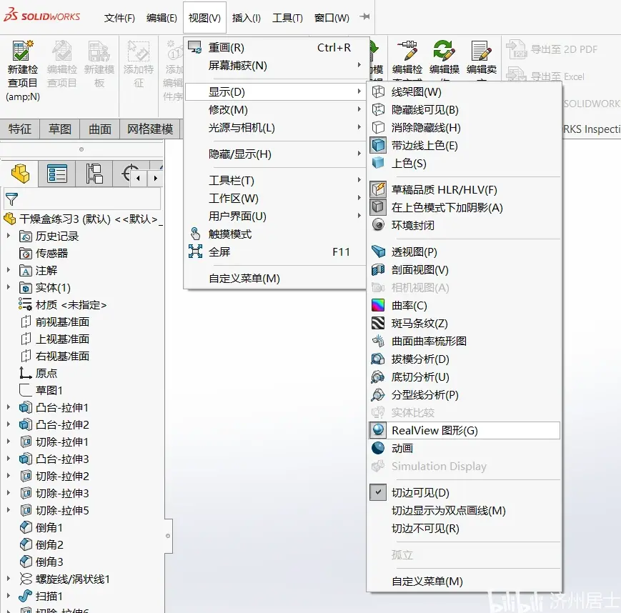Click 动画 in display submenu
Image resolution: width=621 pixels, height=613 pixels.
[464, 448]
